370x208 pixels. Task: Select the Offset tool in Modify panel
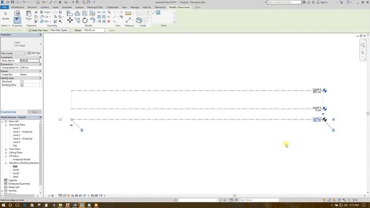(77, 13)
